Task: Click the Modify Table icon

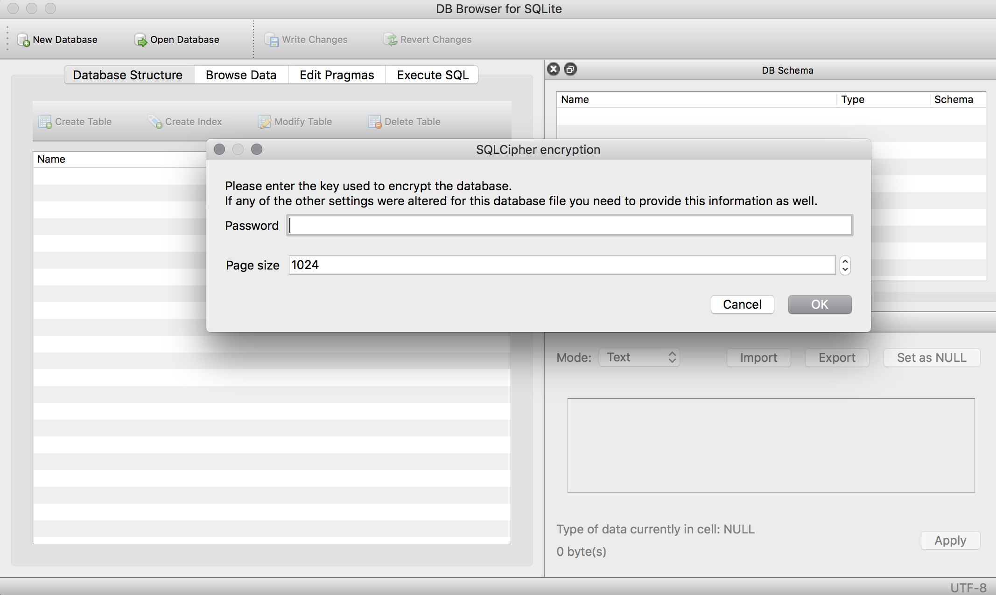Action: [265, 122]
